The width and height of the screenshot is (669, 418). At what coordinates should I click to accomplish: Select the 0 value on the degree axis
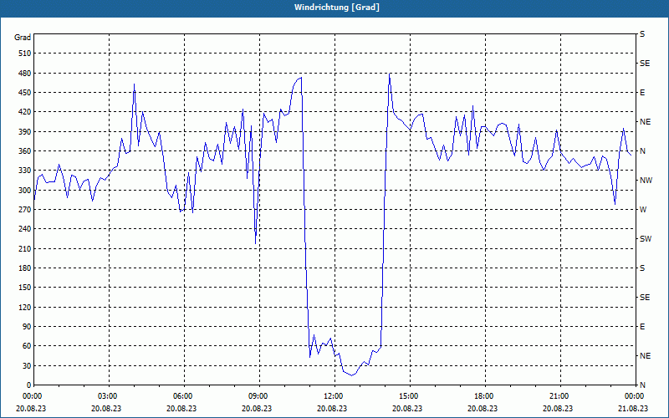pos(29,385)
